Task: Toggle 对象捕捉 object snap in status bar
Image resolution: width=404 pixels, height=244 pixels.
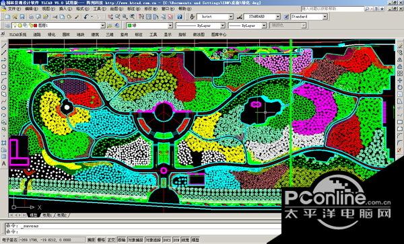Action: tap(135, 239)
